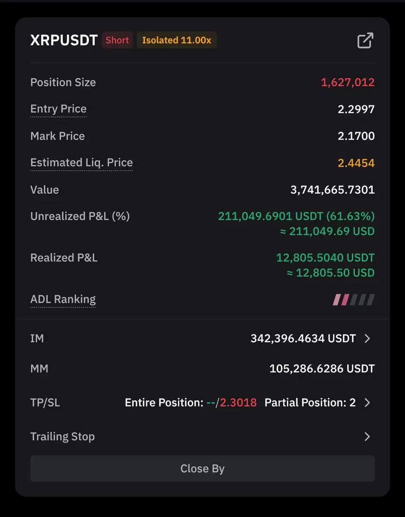Image resolution: width=405 pixels, height=517 pixels.
Task: Show the Entry Price tooltip label
Action: 58,109
